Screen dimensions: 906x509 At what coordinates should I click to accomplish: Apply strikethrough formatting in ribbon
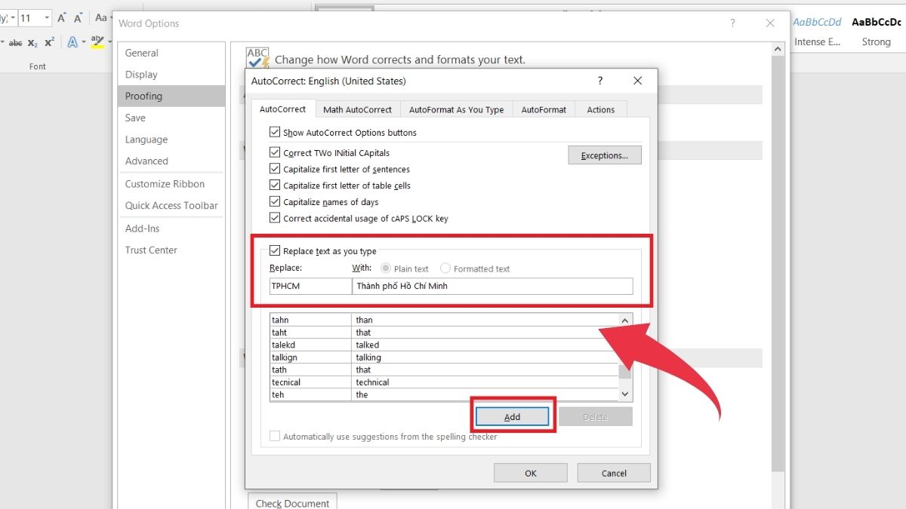coord(15,43)
